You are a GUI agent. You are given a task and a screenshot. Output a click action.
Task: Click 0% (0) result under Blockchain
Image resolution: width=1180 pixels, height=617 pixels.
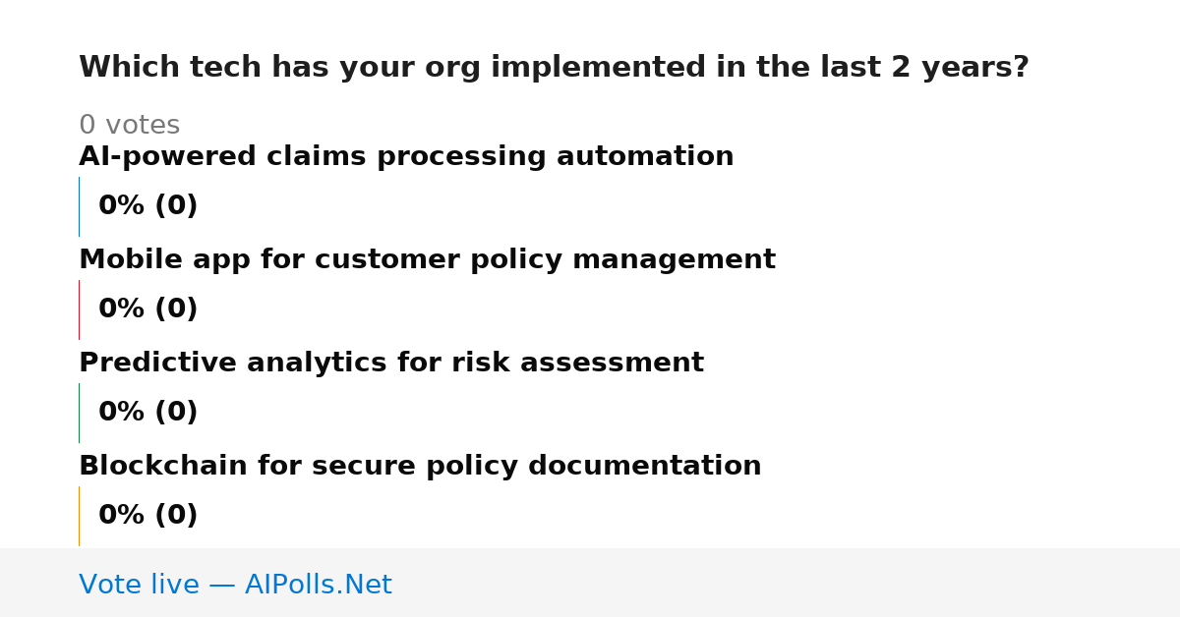[147, 516]
